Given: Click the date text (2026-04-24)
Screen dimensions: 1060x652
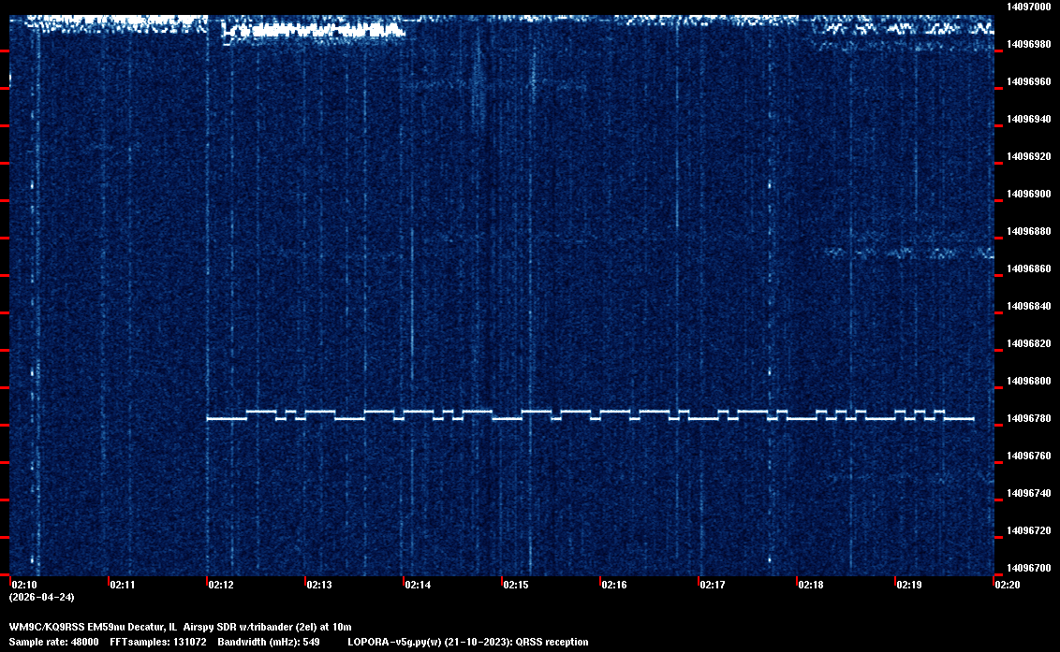Looking at the screenshot, I should 42,597.
